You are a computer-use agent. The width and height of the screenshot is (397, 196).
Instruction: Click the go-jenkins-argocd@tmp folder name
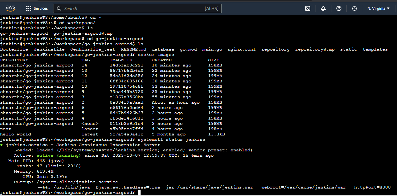tap(83, 33)
